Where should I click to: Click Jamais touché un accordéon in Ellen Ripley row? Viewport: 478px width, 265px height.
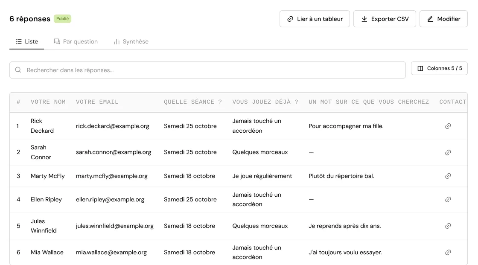pyautogui.click(x=256, y=199)
